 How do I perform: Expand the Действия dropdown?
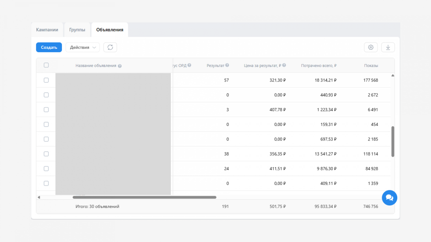click(83, 47)
